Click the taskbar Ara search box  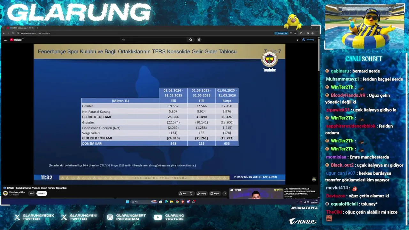click(144, 202)
